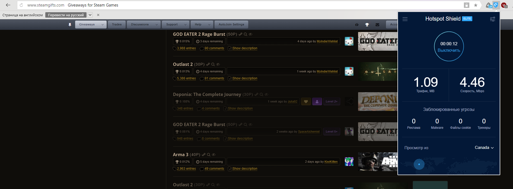Viewport: 513px width, 189px height.
Task: Click the lock icon in address bar
Action: (x=466, y=5)
